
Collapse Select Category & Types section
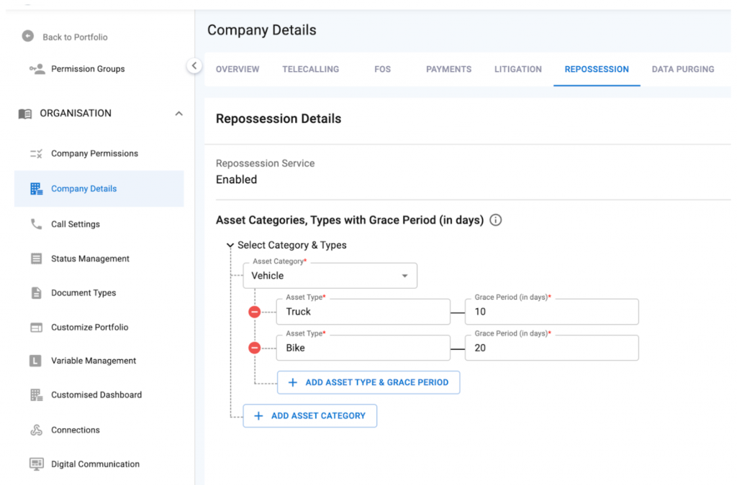click(230, 245)
